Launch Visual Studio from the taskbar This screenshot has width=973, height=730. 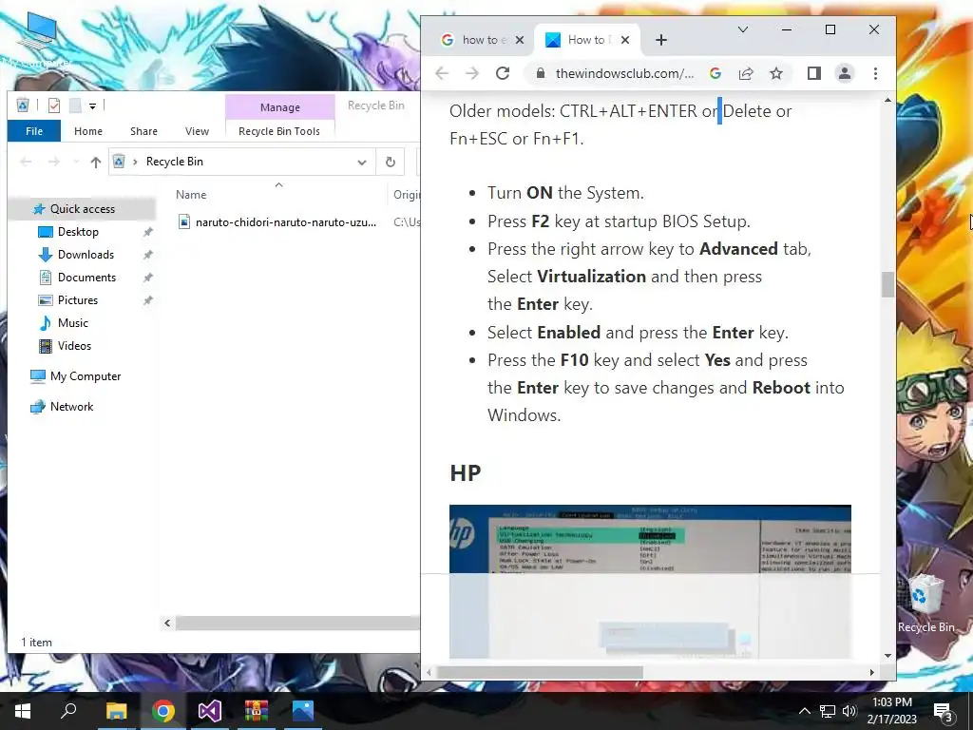pos(210,711)
